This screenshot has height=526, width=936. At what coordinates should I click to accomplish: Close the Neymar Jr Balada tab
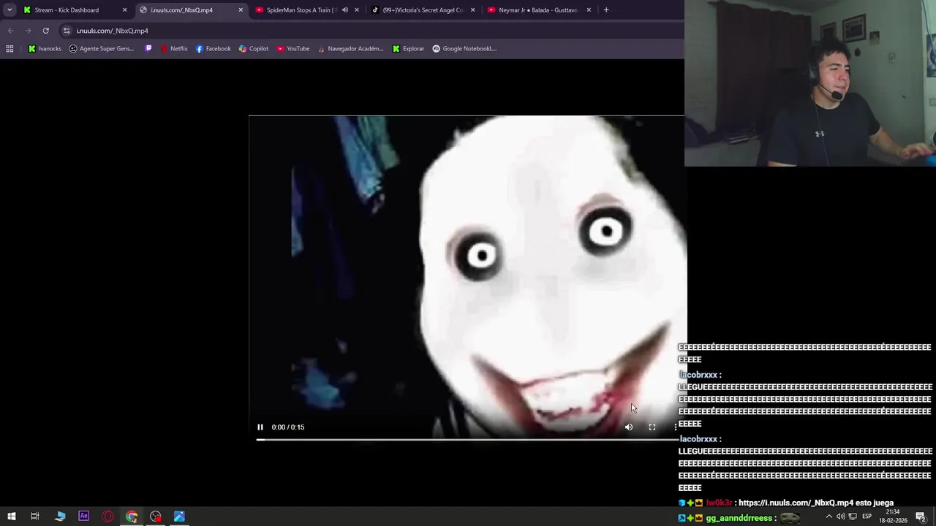tap(589, 10)
